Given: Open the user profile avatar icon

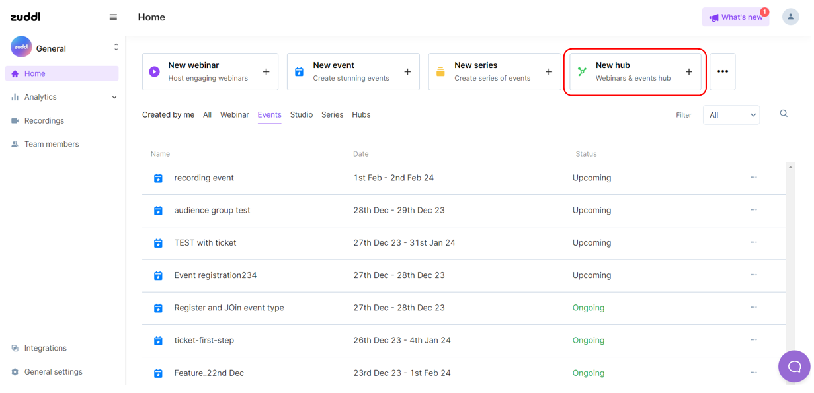Looking at the screenshot, I should coord(790,17).
